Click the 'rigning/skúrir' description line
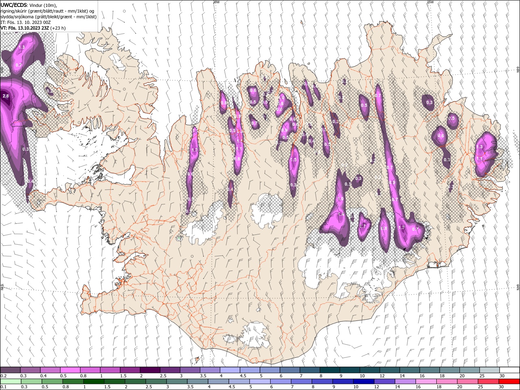The width and height of the screenshot is (520, 390). (x=48, y=11)
